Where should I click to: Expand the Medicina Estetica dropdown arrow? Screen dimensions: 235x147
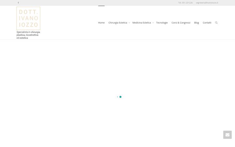click(x=153, y=23)
